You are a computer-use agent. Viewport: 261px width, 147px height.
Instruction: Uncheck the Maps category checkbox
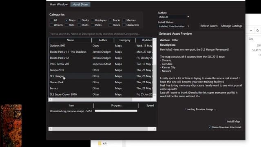(66, 20)
